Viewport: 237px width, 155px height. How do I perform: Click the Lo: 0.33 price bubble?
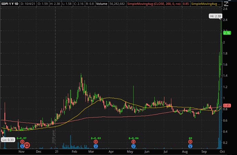click(x=8, y=140)
